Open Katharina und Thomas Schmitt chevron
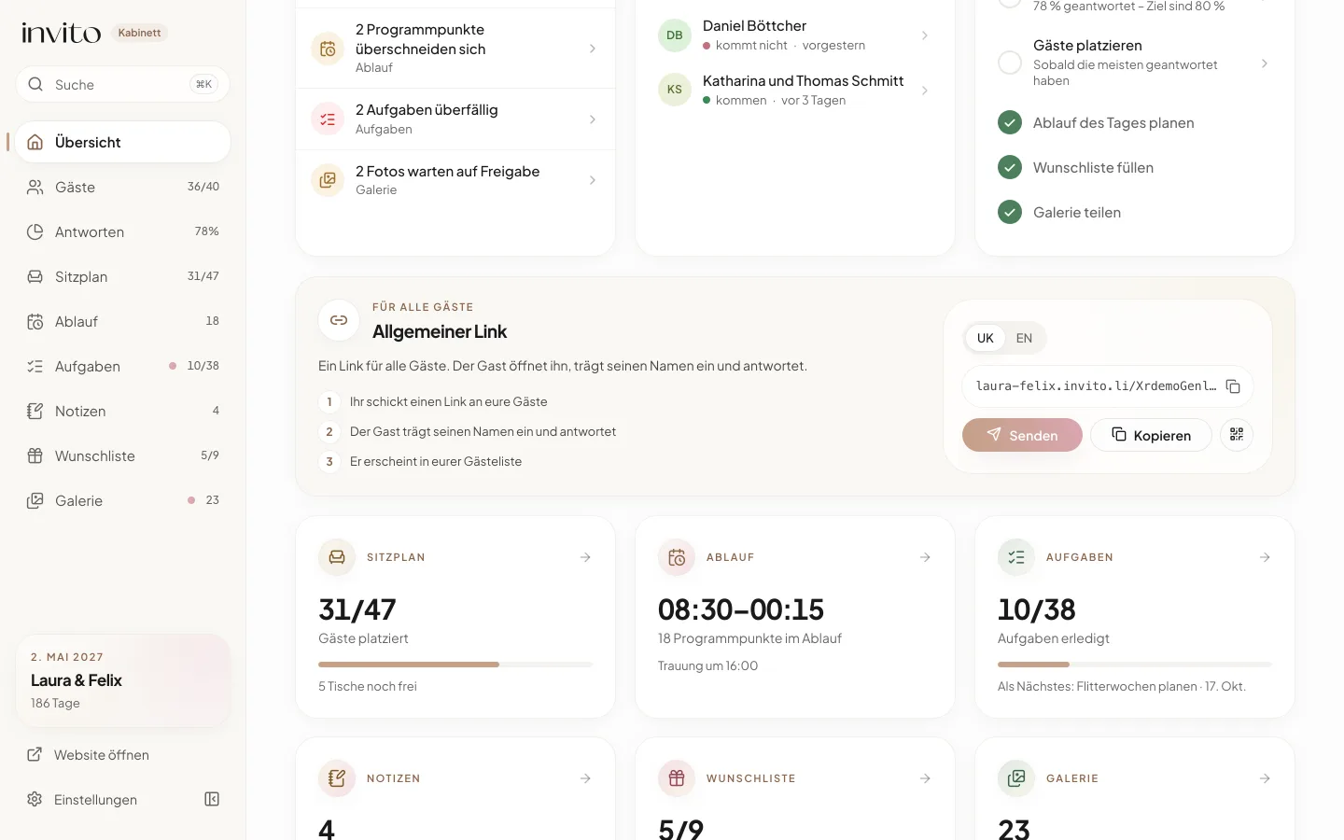Viewport: 1344px width, 840px height. pos(925,91)
